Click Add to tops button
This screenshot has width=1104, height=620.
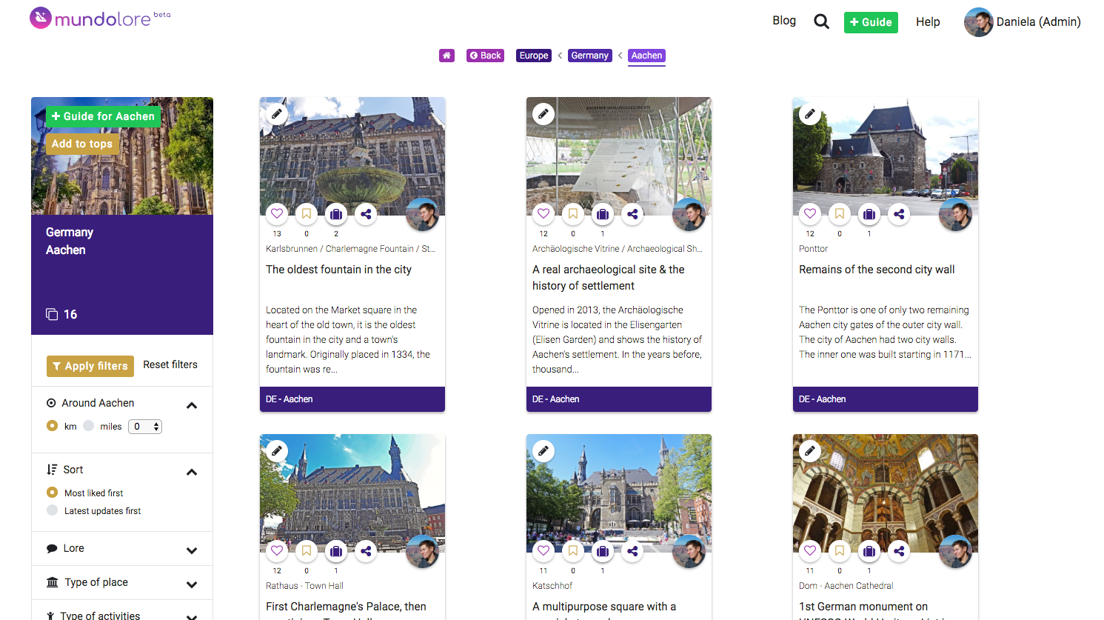tap(82, 144)
